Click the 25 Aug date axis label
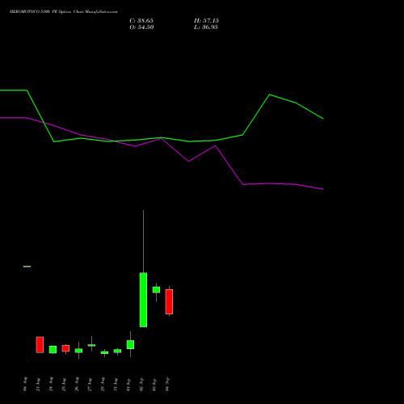This screenshot has height=404, width=404. point(64,385)
